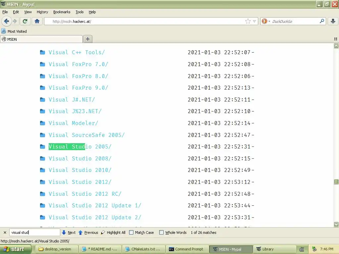Open the Tools menu
The width and height of the screenshot is (339, 254).
pos(79,12)
